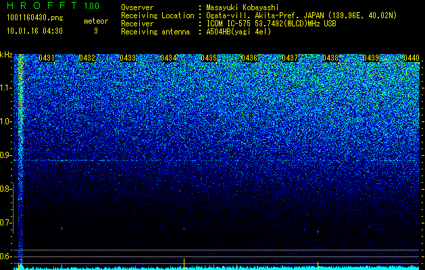This screenshot has height=270, width=425.
Task: Click the Receiving antenna field label
Action: (x=155, y=32)
